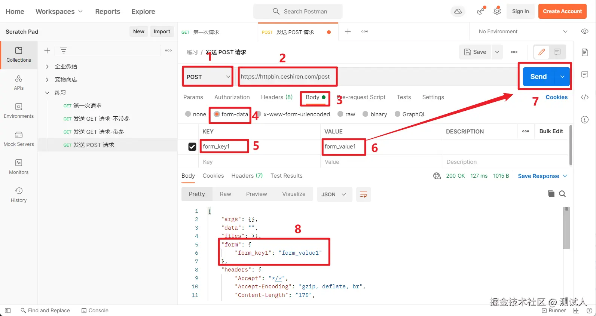Select the form-data body type
This screenshot has height=316, width=596.
tap(217, 114)
